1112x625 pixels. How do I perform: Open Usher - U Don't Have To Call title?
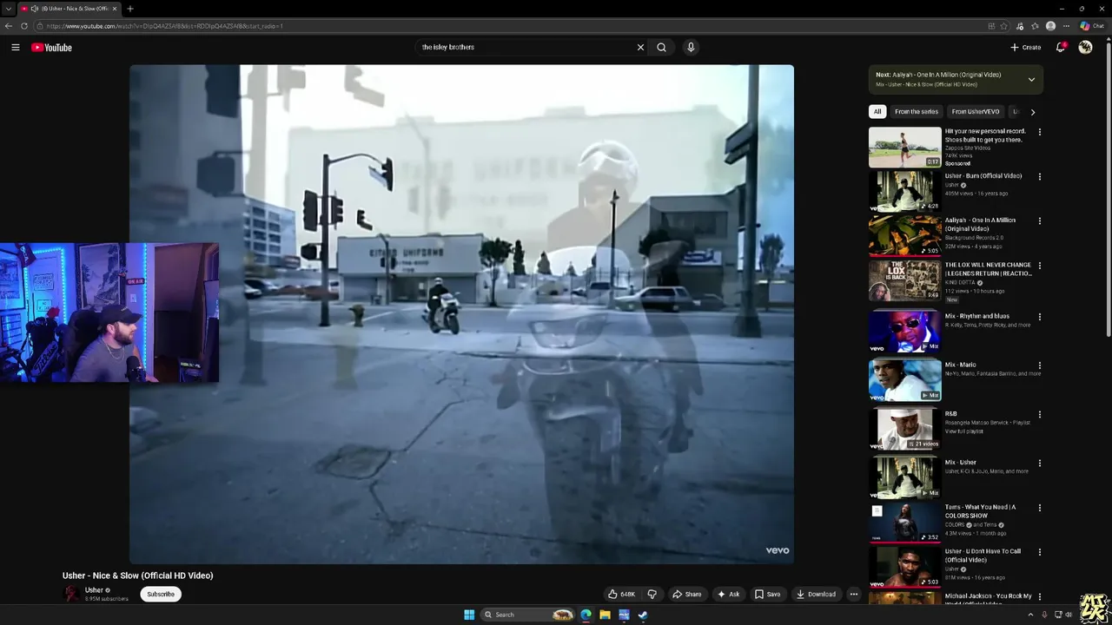tap(983, 556)
